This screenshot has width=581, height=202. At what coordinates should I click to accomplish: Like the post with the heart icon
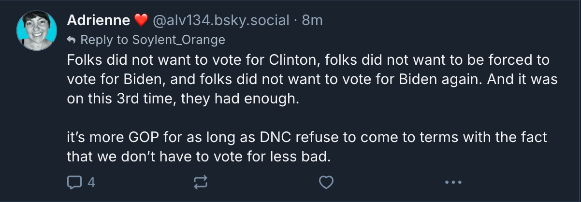coord(327,182)
